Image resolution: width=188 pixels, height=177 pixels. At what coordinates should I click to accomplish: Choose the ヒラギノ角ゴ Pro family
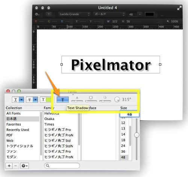point(61,130)
